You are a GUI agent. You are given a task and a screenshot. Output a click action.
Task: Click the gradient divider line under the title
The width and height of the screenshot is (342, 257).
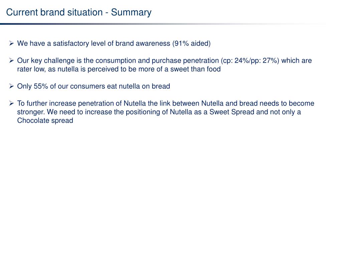tap(164, 24)
